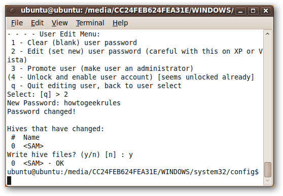Open the View menu
Image resolution: width=283 pixels, height=196 pixels.
coord(59,23)
